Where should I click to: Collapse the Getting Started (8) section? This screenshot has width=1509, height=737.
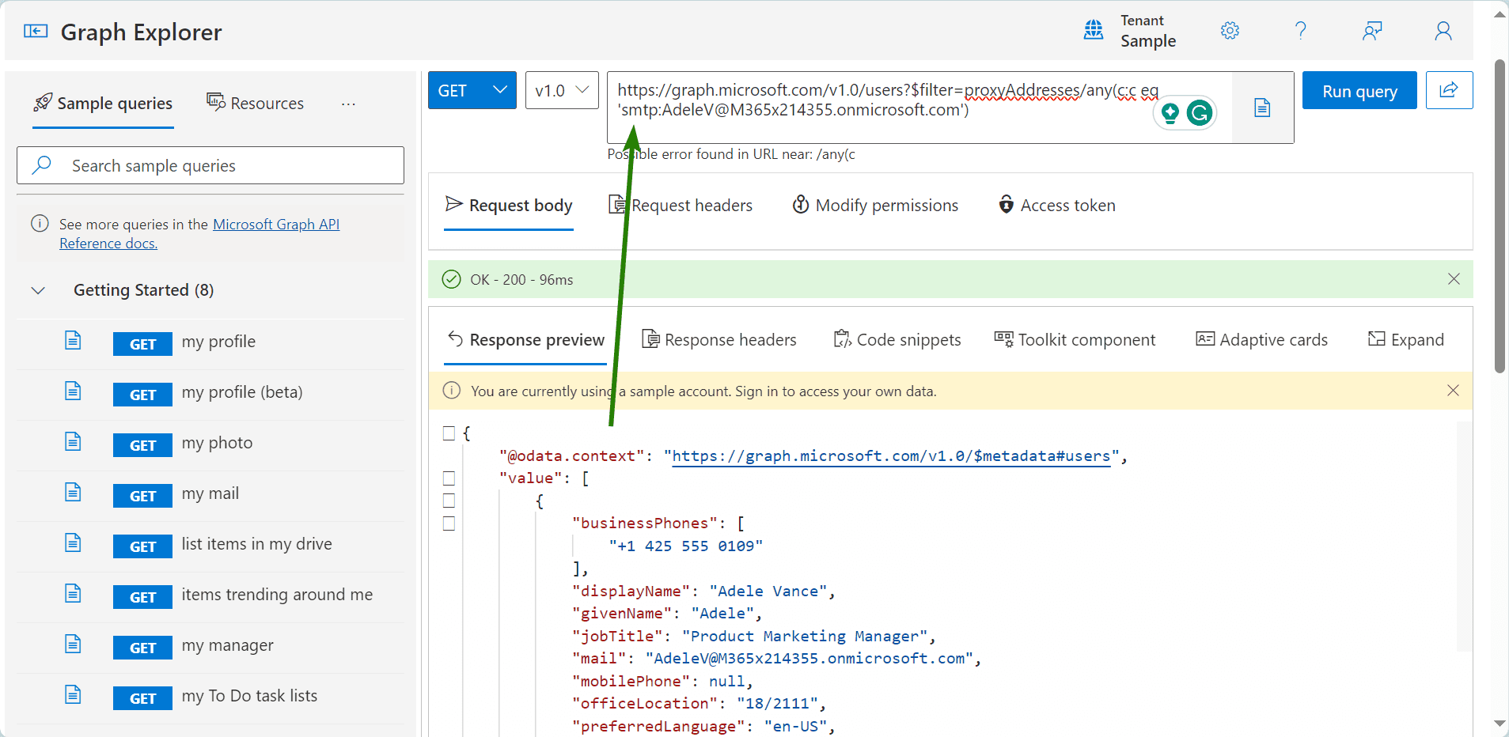point(38,290)
